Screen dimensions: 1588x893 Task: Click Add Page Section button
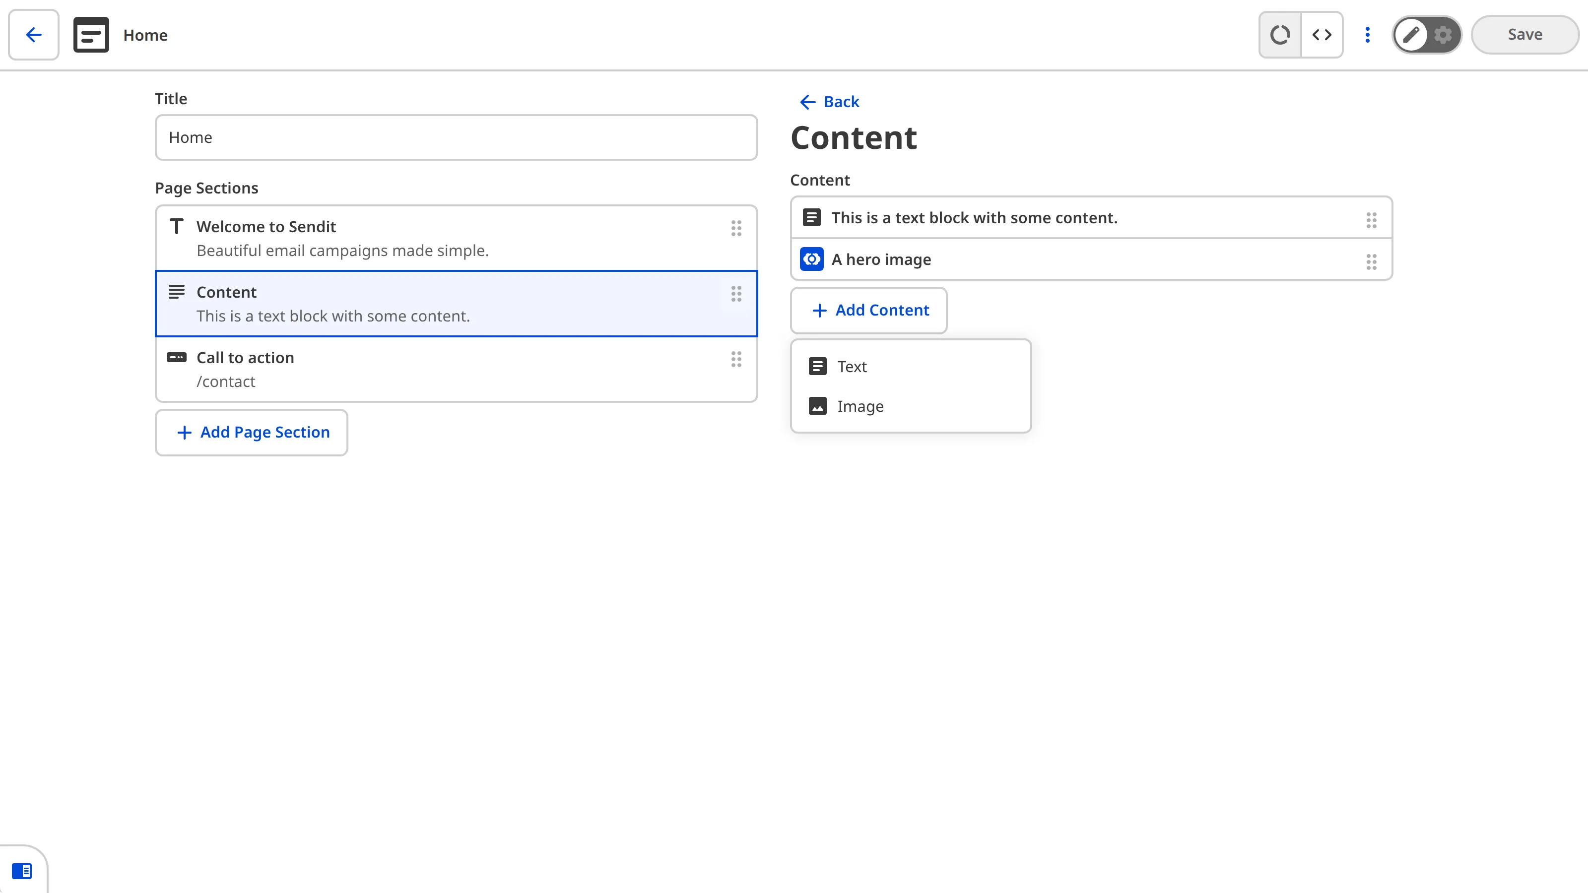point(252,433)
